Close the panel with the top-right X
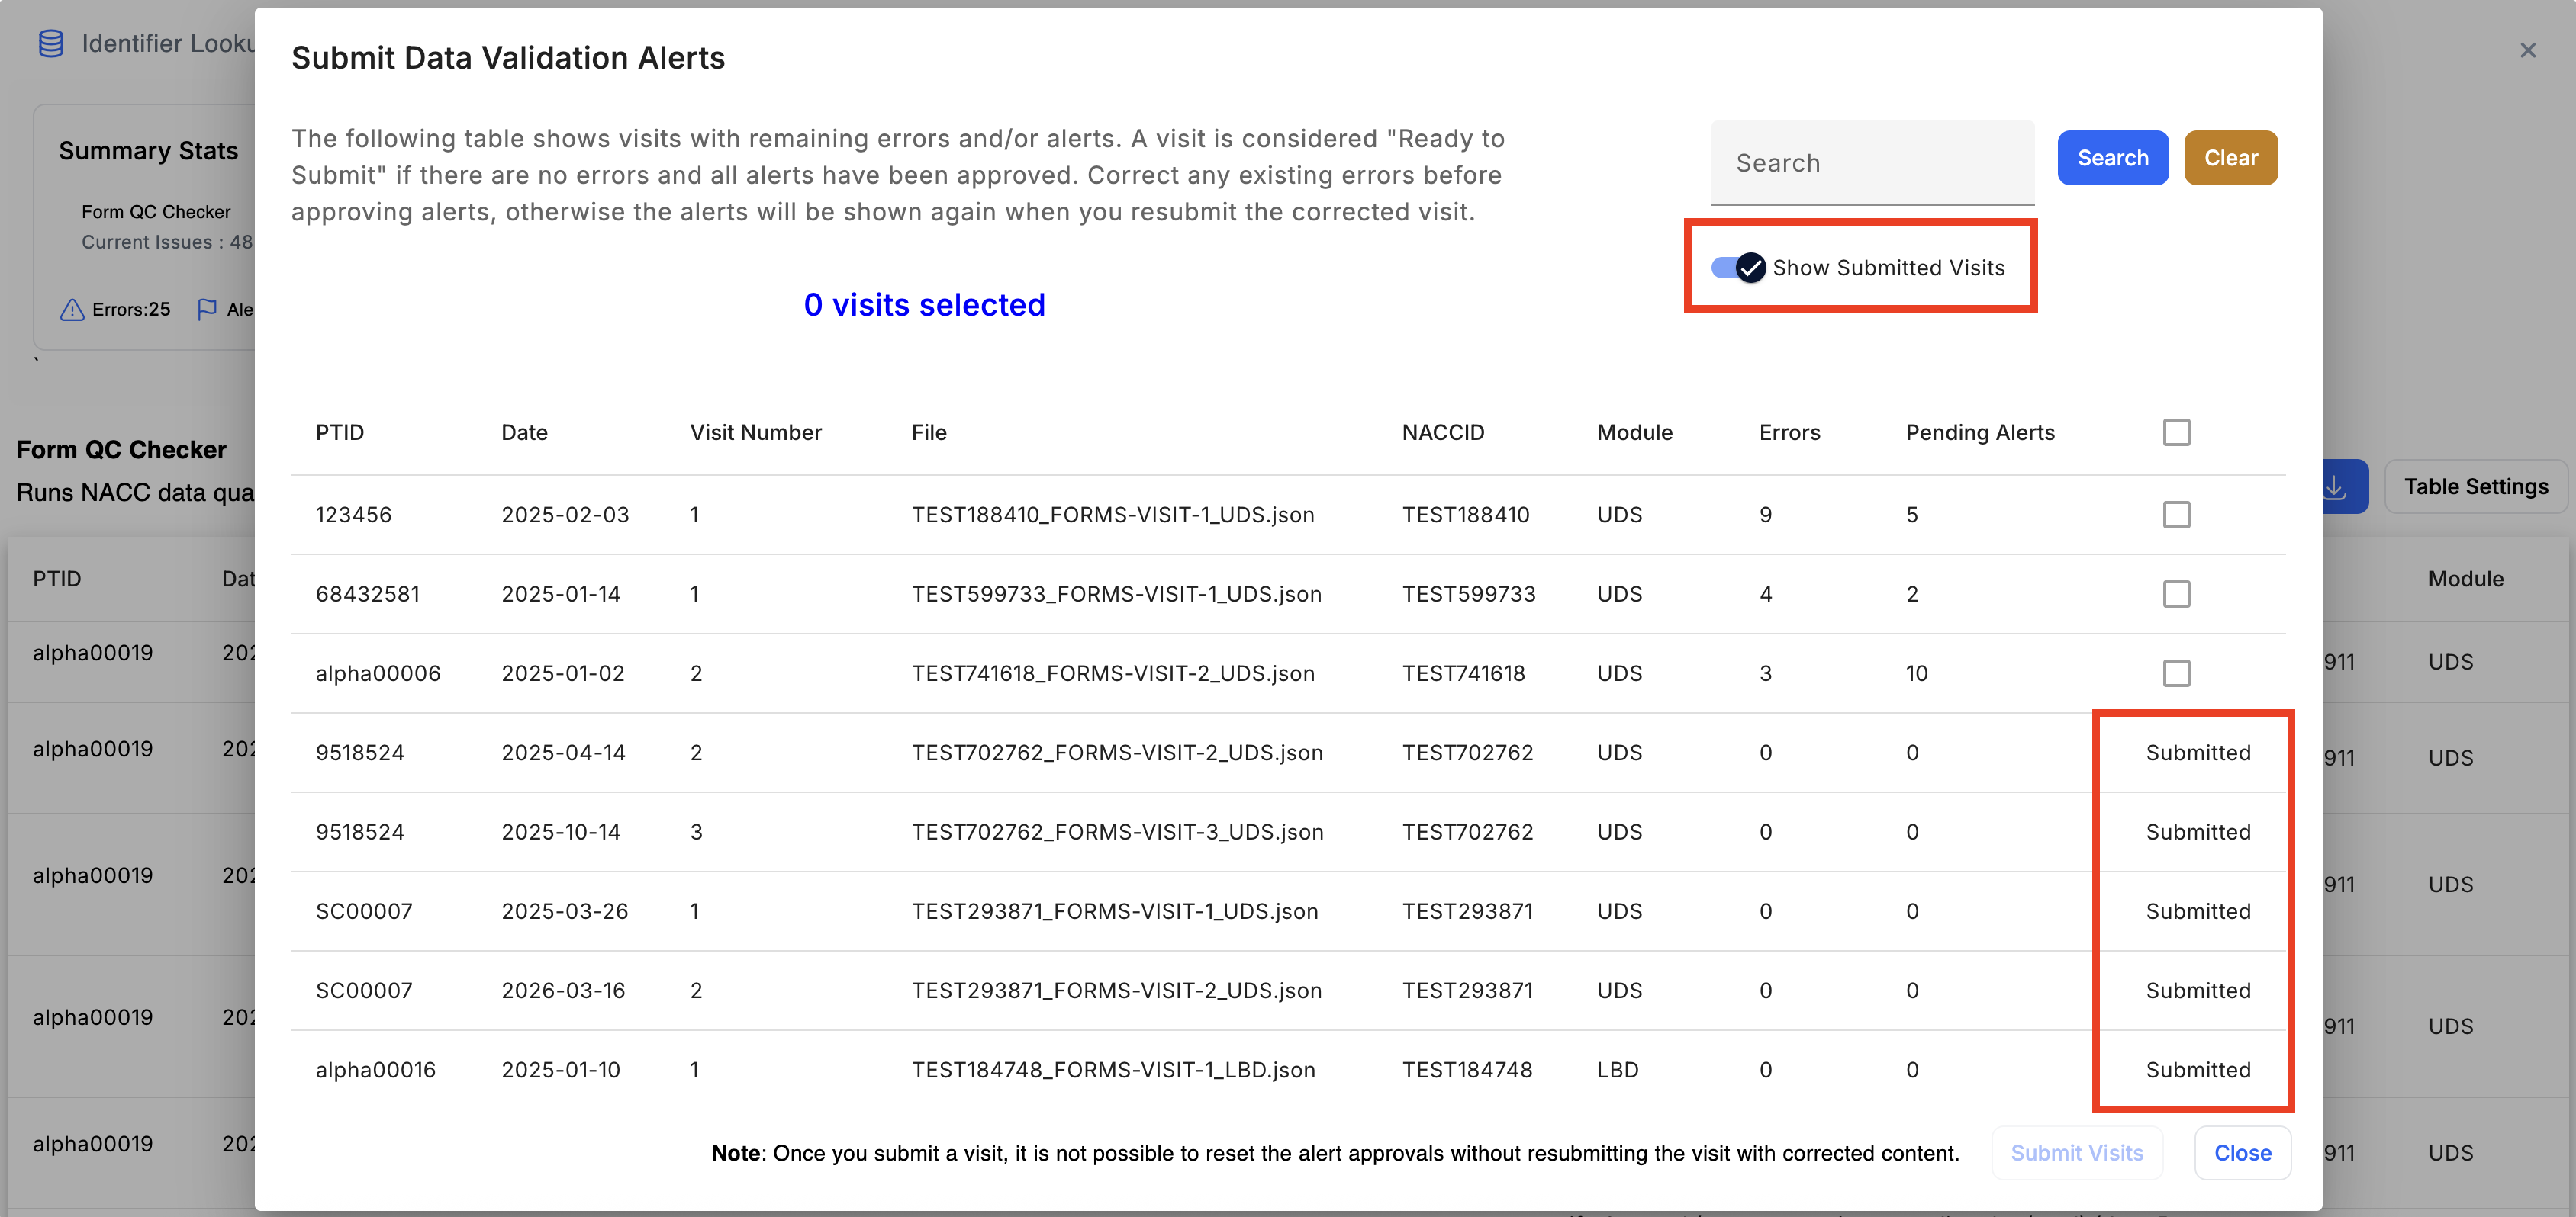Viewport: 2576px width, 1217px height. 2528,50
